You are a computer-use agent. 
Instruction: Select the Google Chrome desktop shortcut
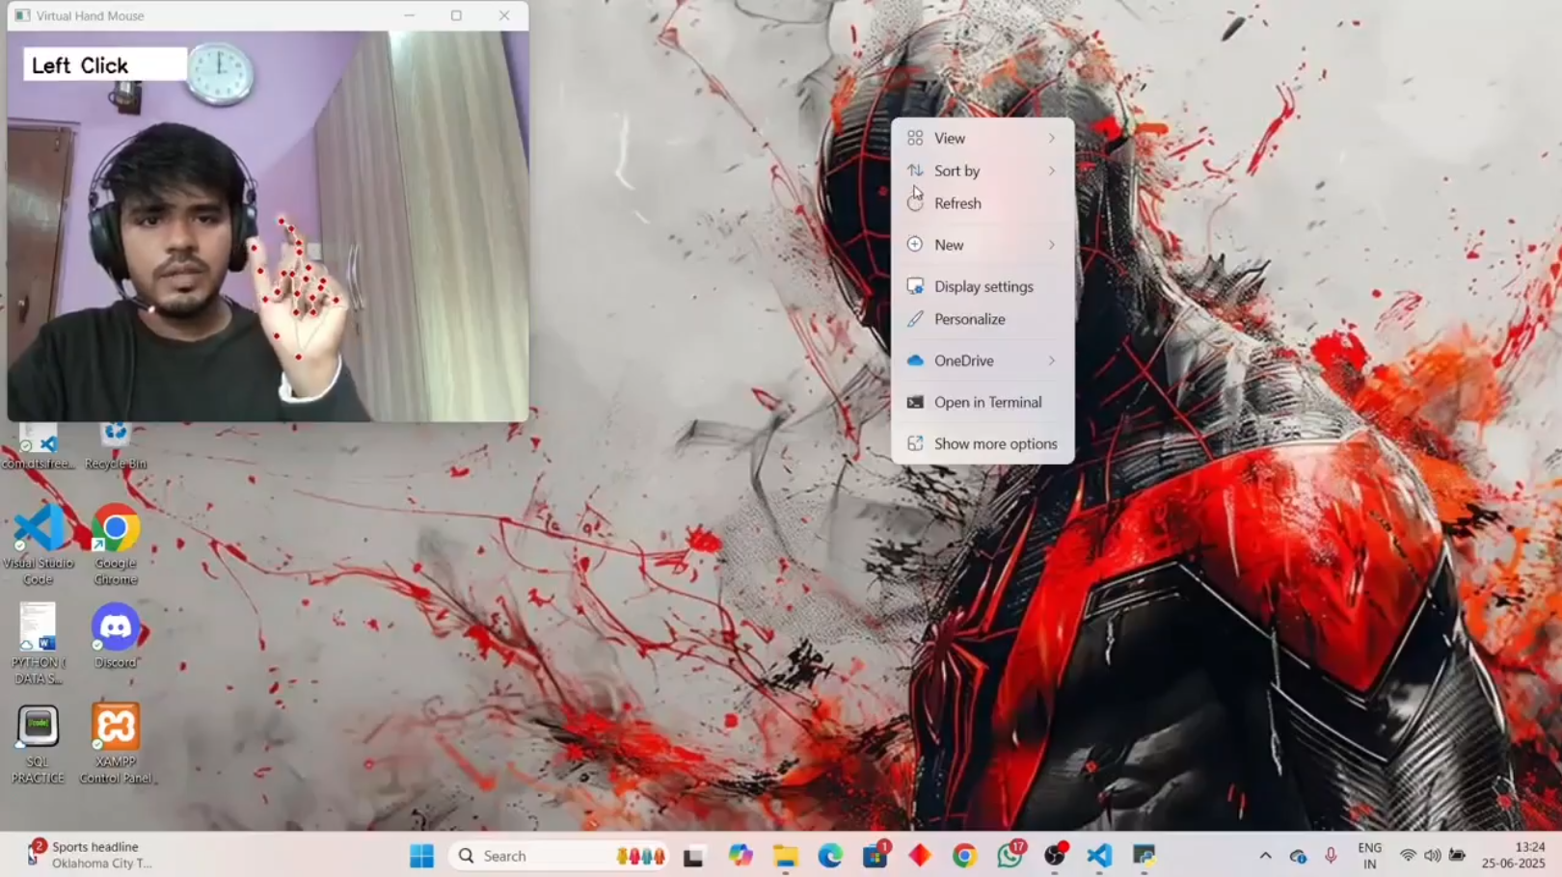(116, 545)
